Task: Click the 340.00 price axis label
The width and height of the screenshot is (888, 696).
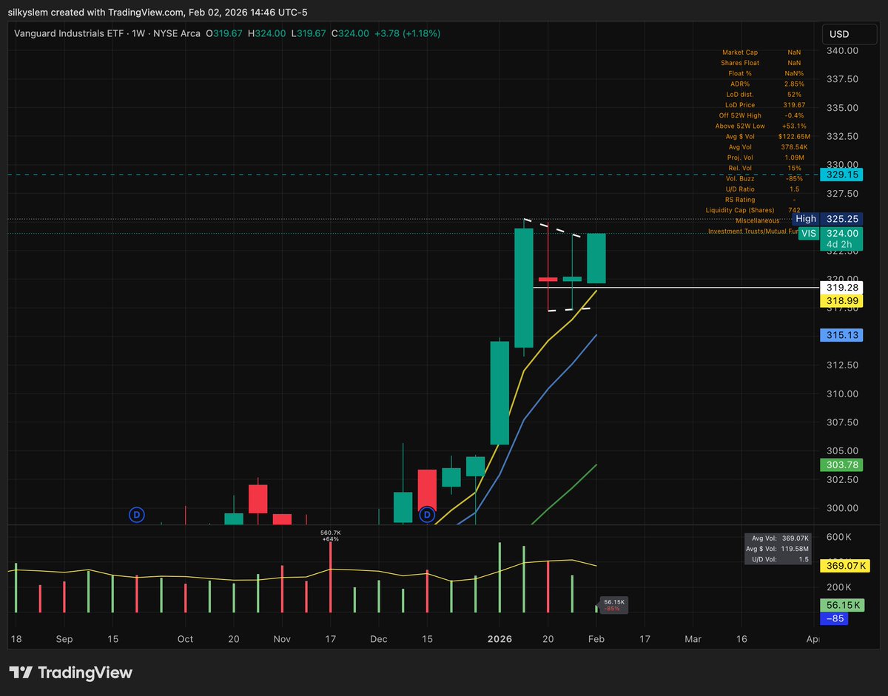Action: 843,50
